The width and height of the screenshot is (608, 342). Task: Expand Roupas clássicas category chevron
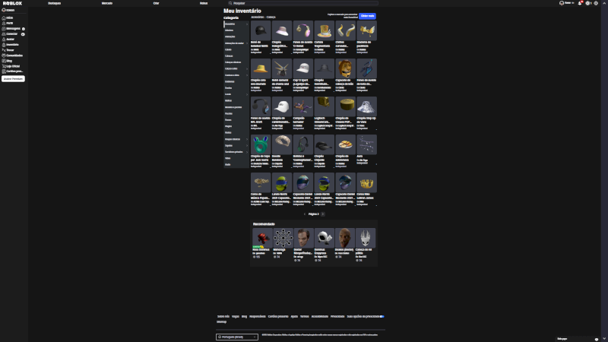247,139
